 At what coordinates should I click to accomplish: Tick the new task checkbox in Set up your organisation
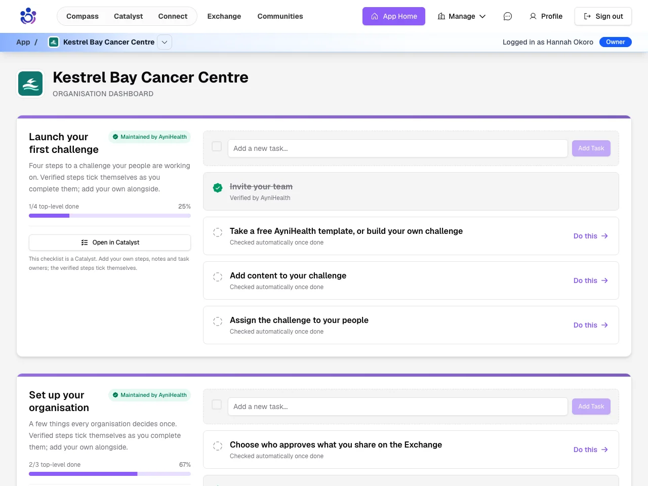217,404
